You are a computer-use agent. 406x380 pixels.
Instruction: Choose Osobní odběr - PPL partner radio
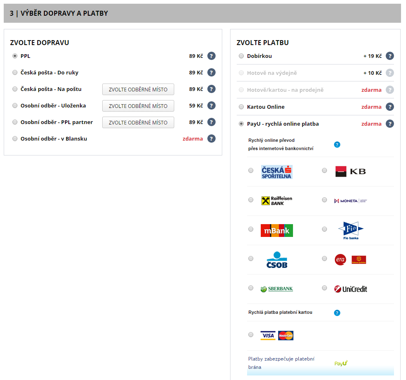(15, 122)
